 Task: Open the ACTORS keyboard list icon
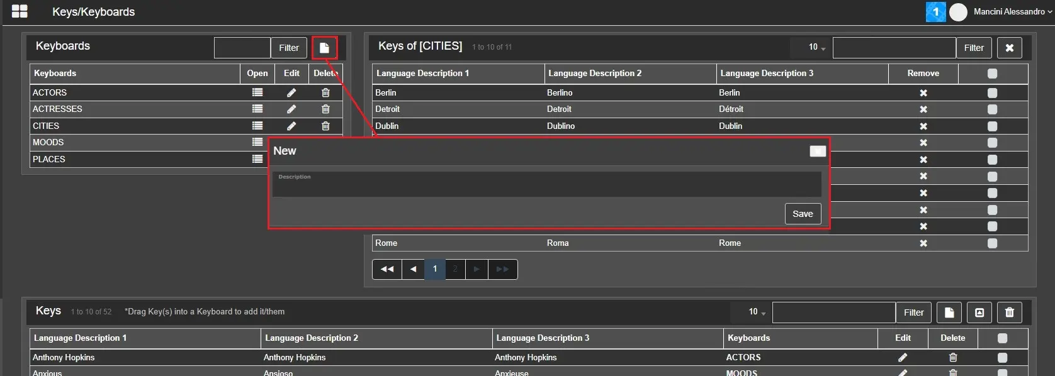pyautogui.click(x=257, y=92)
